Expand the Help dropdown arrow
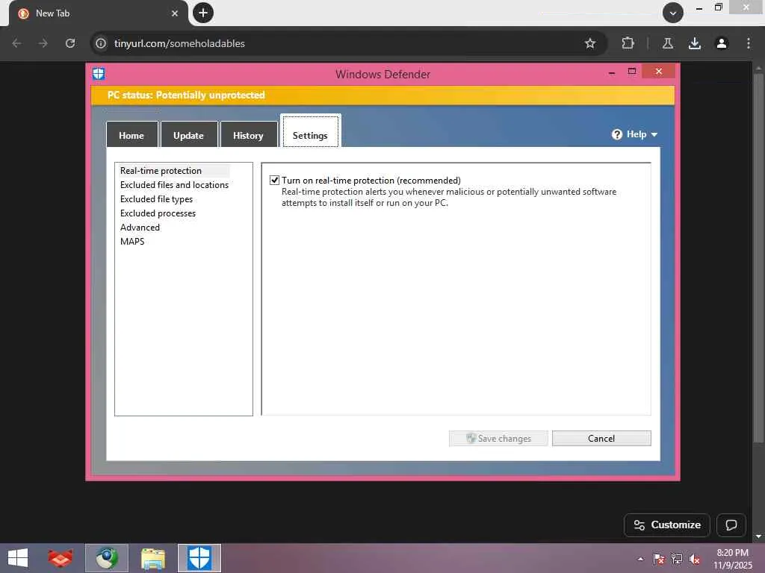Screen dimensions: 765x573 click(654, 135)
